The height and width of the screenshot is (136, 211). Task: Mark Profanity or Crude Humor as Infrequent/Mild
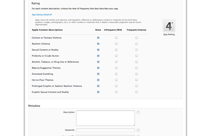[116, 56]
